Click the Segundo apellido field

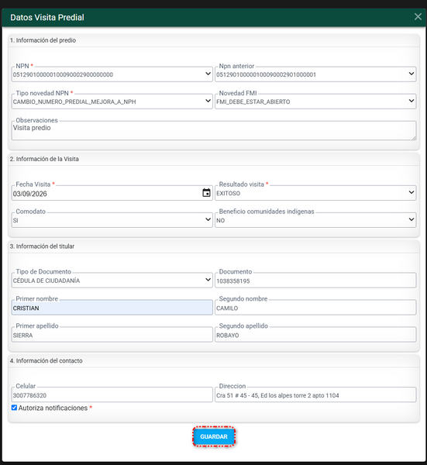pos(315,335)
